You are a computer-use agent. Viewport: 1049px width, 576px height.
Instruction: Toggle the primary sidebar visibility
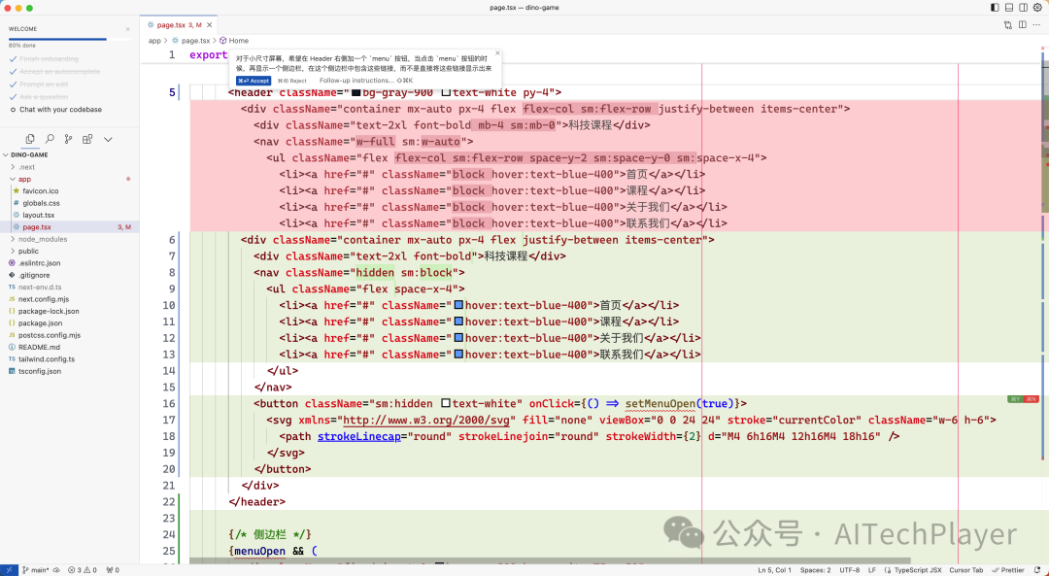[995, 7]
